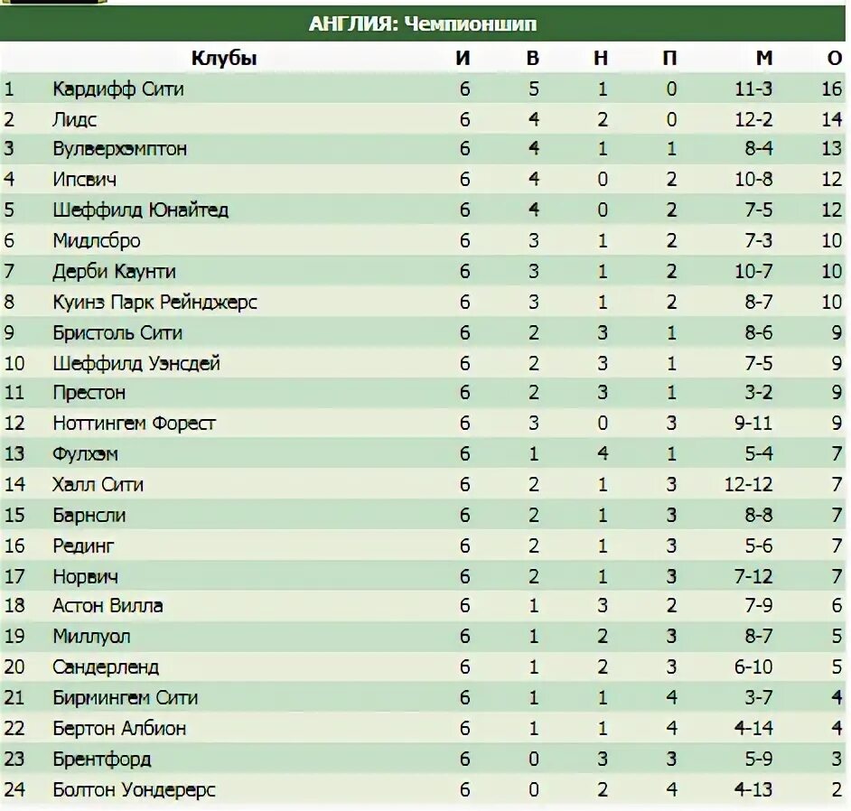The height and width of the screenshot is (811, 851).
Task: Click the М goals column header
Action: 764,58
